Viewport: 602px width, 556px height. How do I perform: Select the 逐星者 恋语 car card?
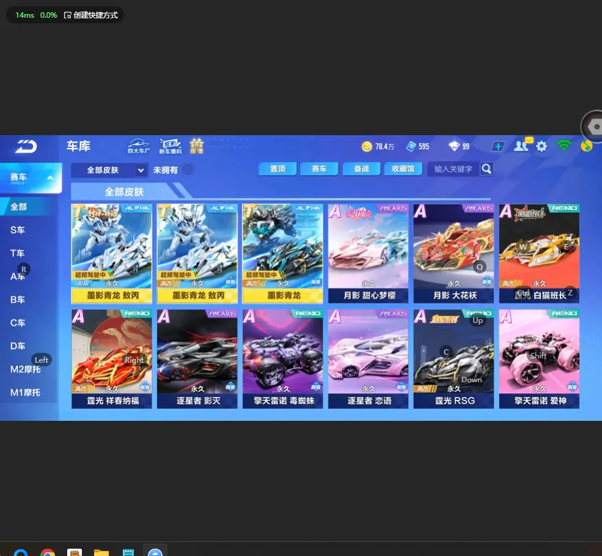click(368, 359)
